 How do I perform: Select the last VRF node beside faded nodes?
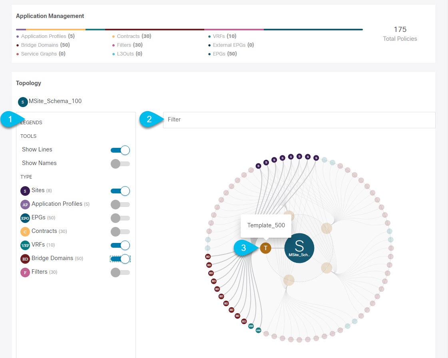click(x=258, y=330)
